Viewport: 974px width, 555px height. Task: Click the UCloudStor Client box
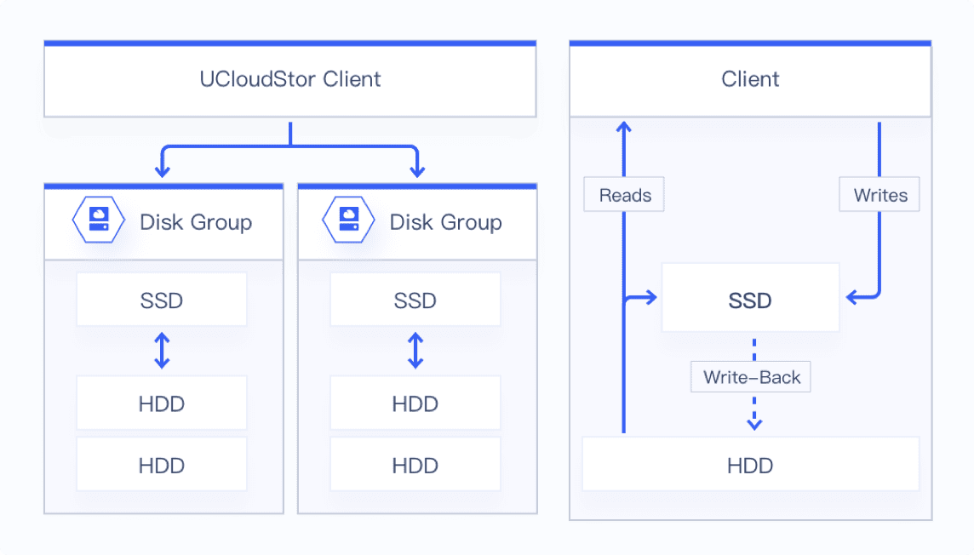tap(290, 79)
